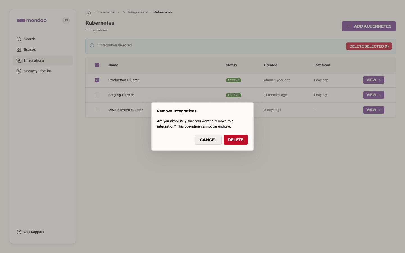Expand the Lunalectric breadcrumb dropdown
Screen dimensions: 405x253
[109, 12]
